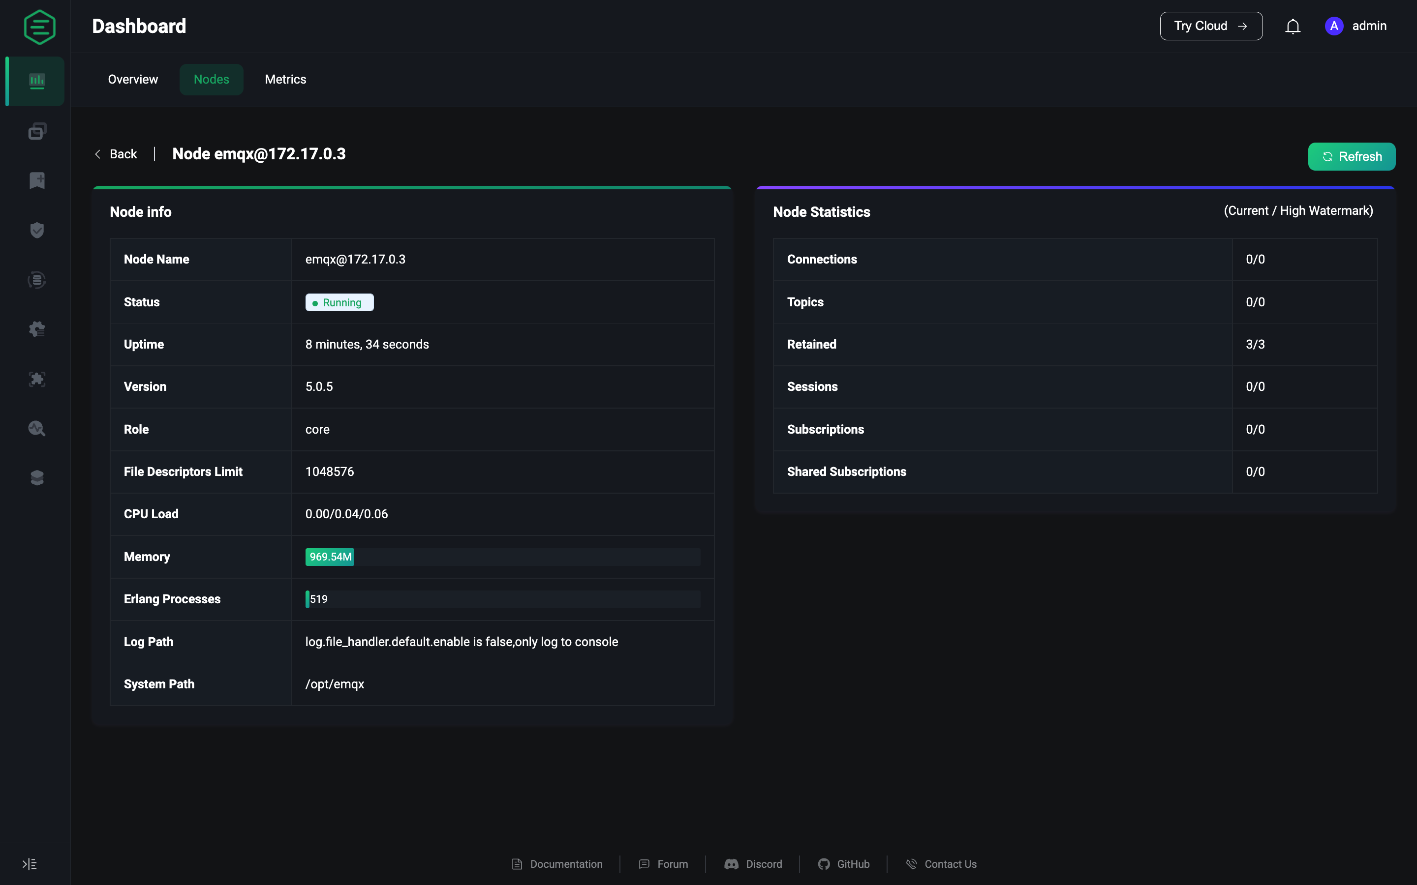Click the EMQX logo in top left
The image size is (1417, 885).
click(39, 27)
